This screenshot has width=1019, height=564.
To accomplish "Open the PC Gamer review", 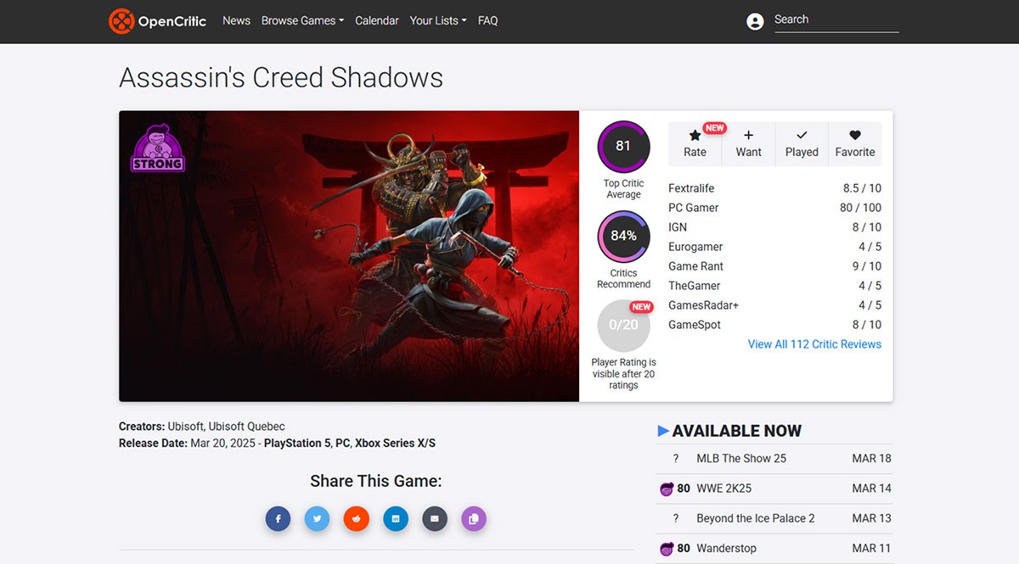I will [694, 208].
